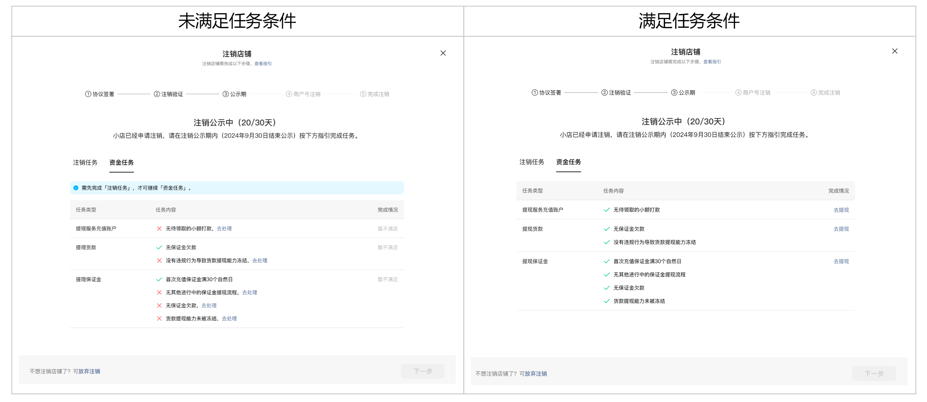Click step ③ 公示期 in left dialog

[234, 94]
